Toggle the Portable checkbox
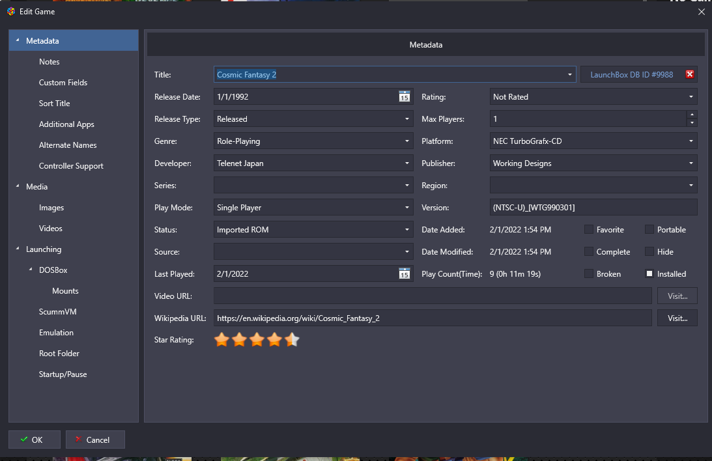Image resolution: width=712 pixels, height=461 pixels. (x=649, y=230)
